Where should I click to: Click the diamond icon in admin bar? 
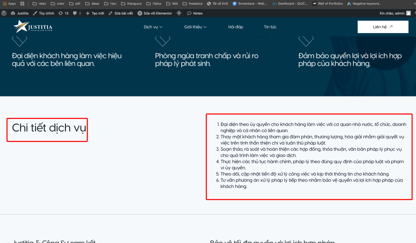click(x=179, y=13)
